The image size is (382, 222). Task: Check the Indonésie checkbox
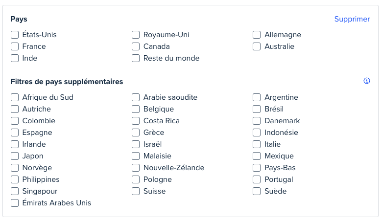(257, 133)
